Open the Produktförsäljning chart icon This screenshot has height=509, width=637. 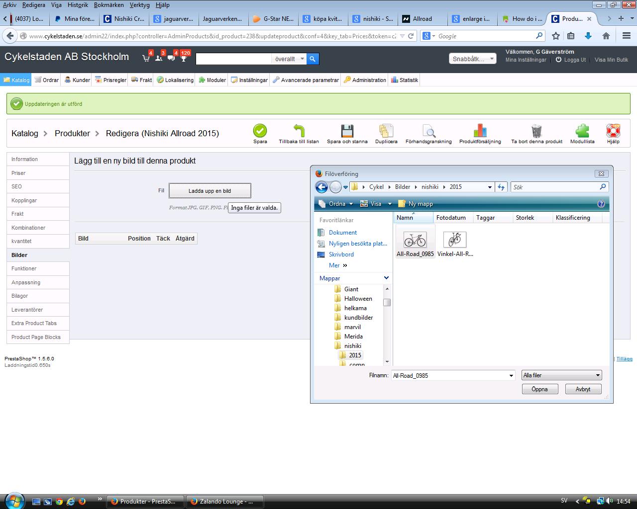480,131
